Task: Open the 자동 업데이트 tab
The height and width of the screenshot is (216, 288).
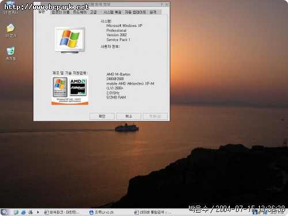Action: tap(135, 12)
